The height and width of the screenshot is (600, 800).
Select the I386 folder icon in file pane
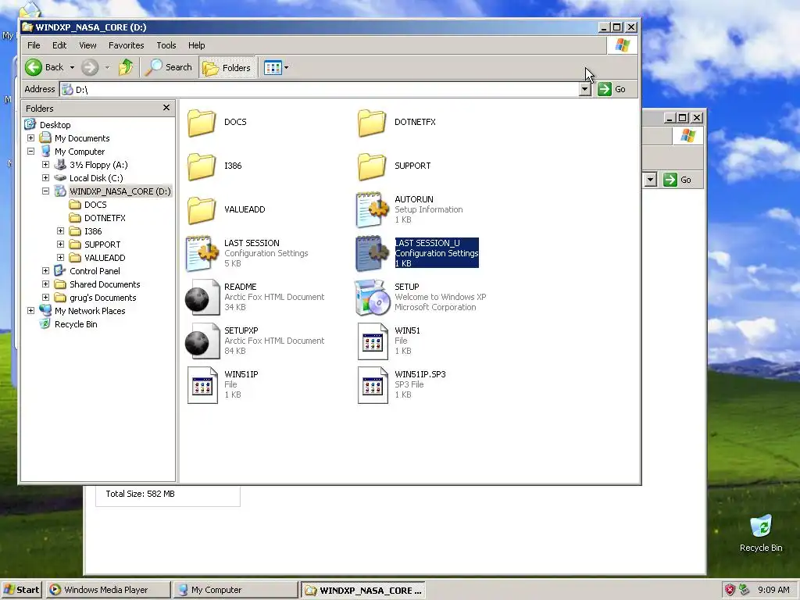pyautogui.click(x=202, y=166)
